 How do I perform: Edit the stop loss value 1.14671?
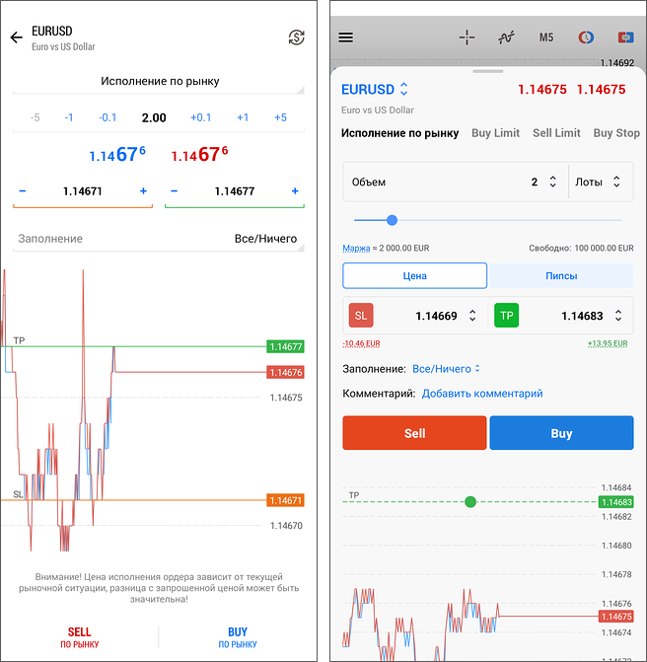coord(83,191)
